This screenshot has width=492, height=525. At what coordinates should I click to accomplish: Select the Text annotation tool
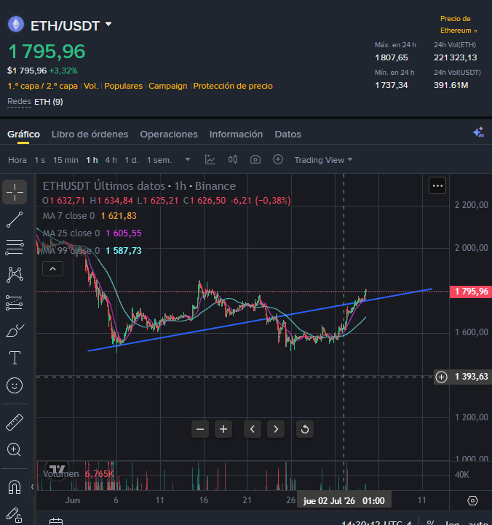tap(15, 358)
